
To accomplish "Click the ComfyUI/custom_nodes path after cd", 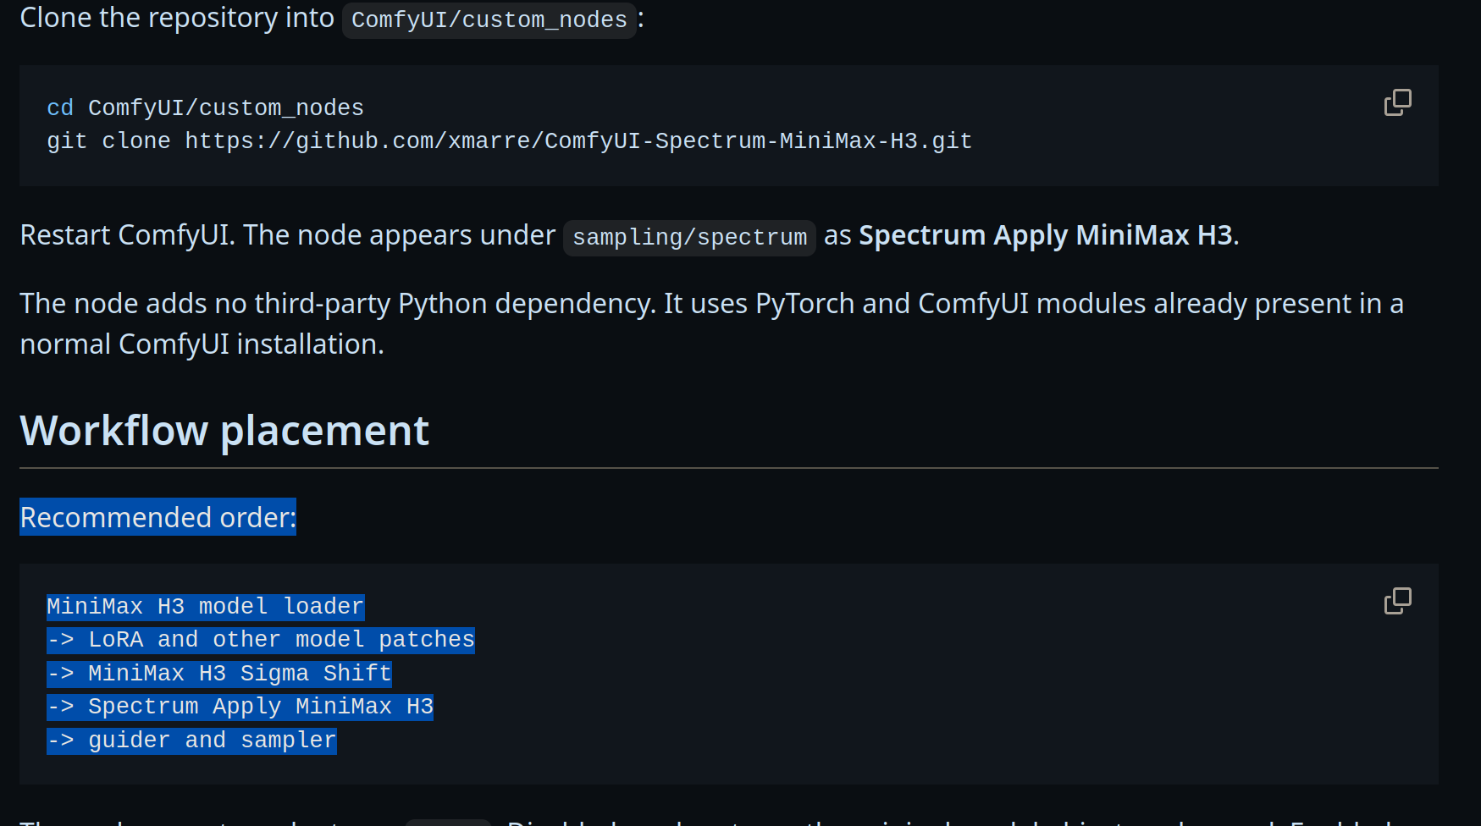I will pyautogui.click(x=226, y=107).
